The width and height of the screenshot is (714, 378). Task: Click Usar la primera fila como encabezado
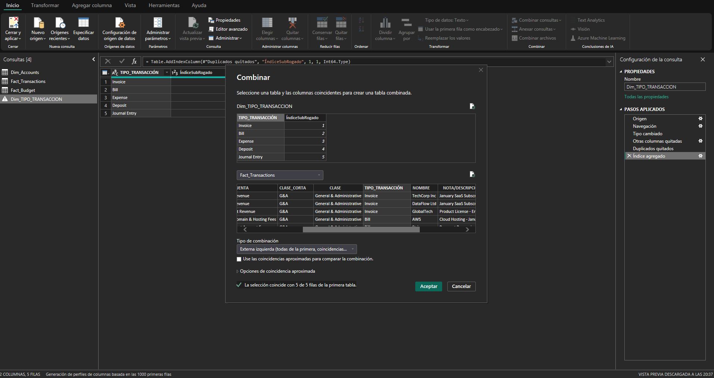[x=460, y=29]
